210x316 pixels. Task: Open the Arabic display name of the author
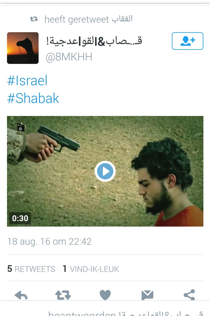(94, 41)
